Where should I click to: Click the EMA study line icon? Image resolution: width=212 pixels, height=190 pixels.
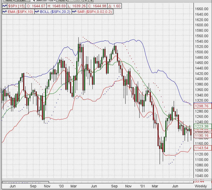tap(5, 12)
